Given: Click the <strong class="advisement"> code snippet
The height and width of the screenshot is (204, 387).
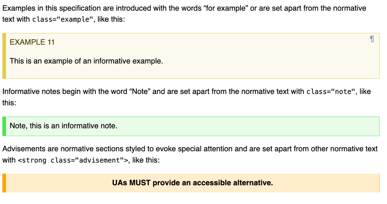Looking at the screenshot, I should 73,161.
